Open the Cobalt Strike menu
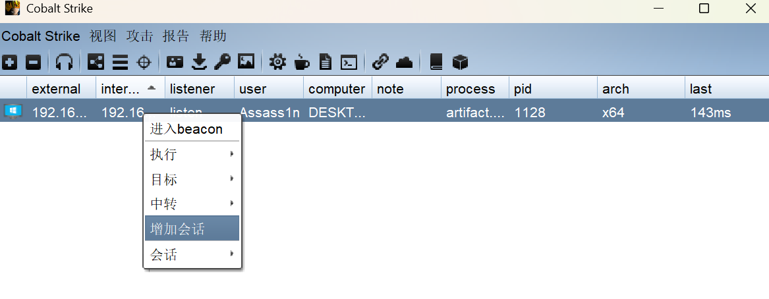This screenshot has height=299, width=769. click(41, 36)
